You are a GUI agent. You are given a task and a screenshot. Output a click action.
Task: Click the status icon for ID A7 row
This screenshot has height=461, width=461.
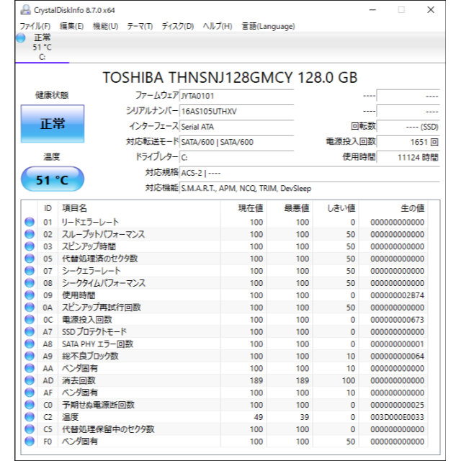click(x=30, y=332)
